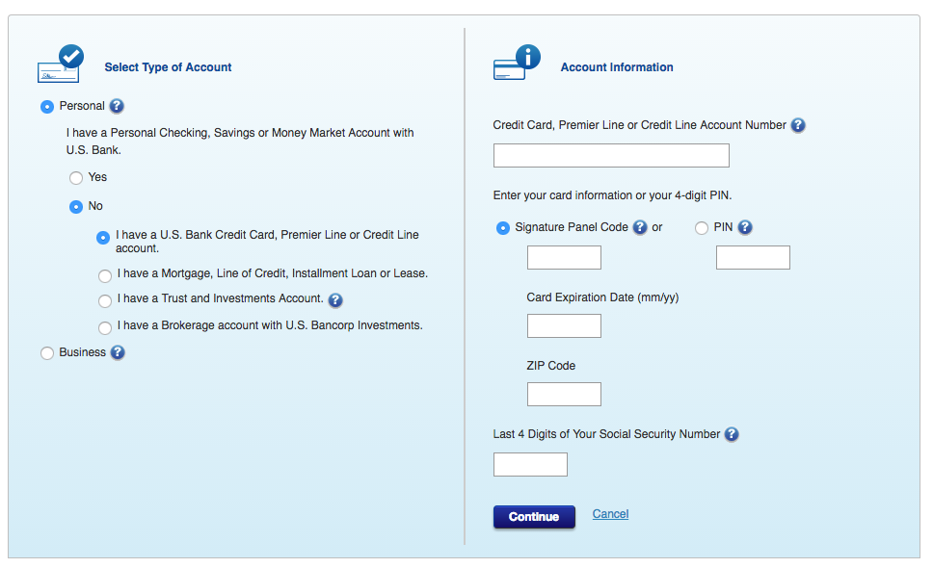This screenshot has width=933, height=568.
Task: Show help for Signature Panel Code
Action: 640,227
